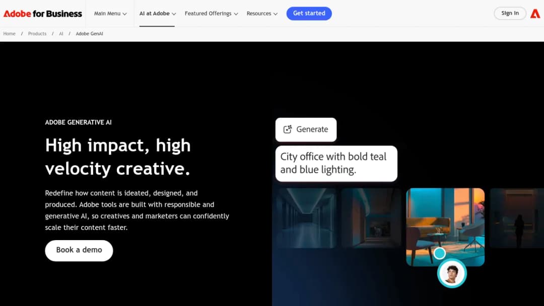Click the Adobe GenAI breadcrumb text
The image size is (544, 306).
click(x=90, y=34)
